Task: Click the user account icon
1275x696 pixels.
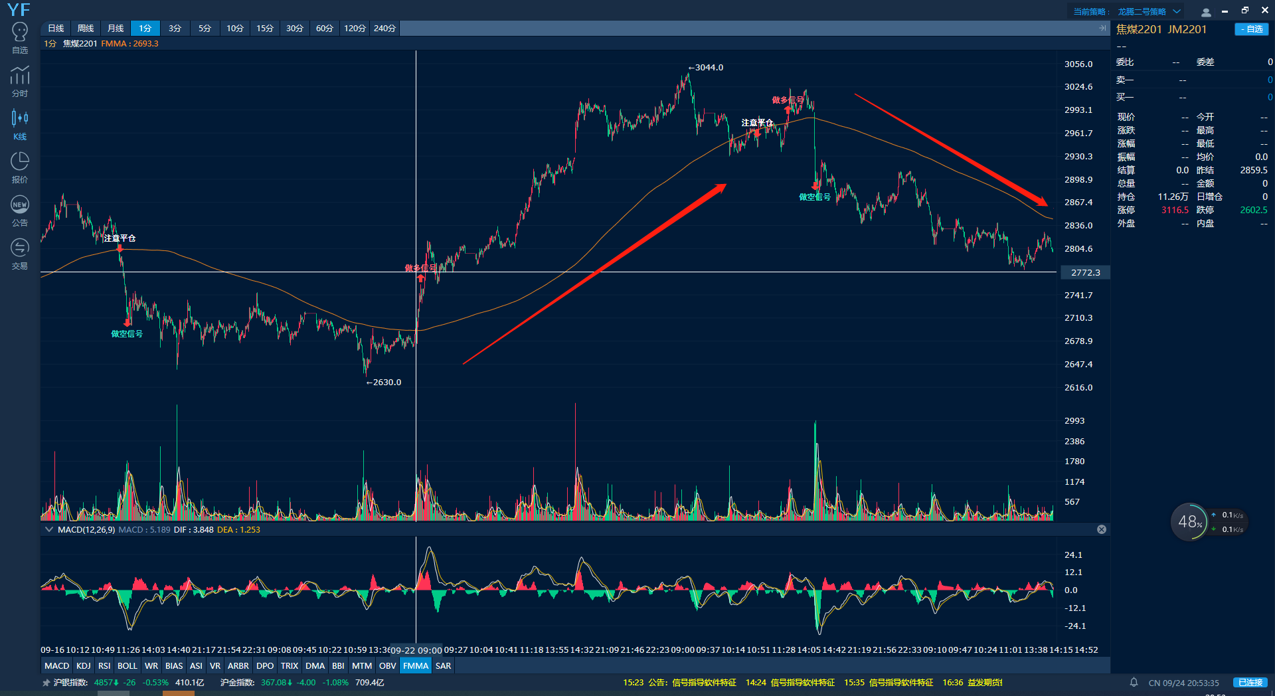Action: pyautogui.click(x=1206, y=12)
